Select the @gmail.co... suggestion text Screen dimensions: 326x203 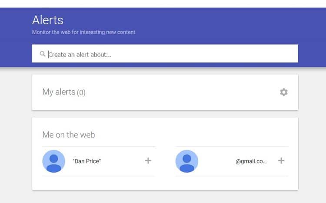[251, 161]
